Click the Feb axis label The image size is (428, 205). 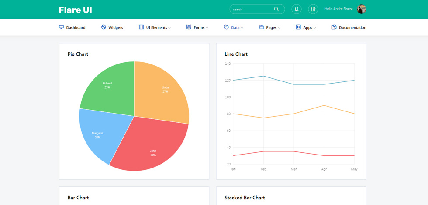(263, 169)
